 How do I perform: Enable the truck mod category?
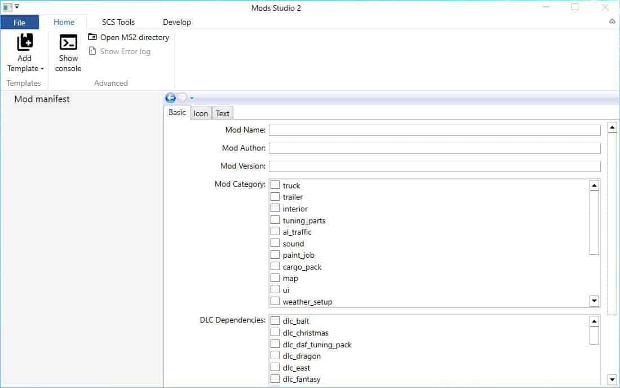click(x=275, y=184)
